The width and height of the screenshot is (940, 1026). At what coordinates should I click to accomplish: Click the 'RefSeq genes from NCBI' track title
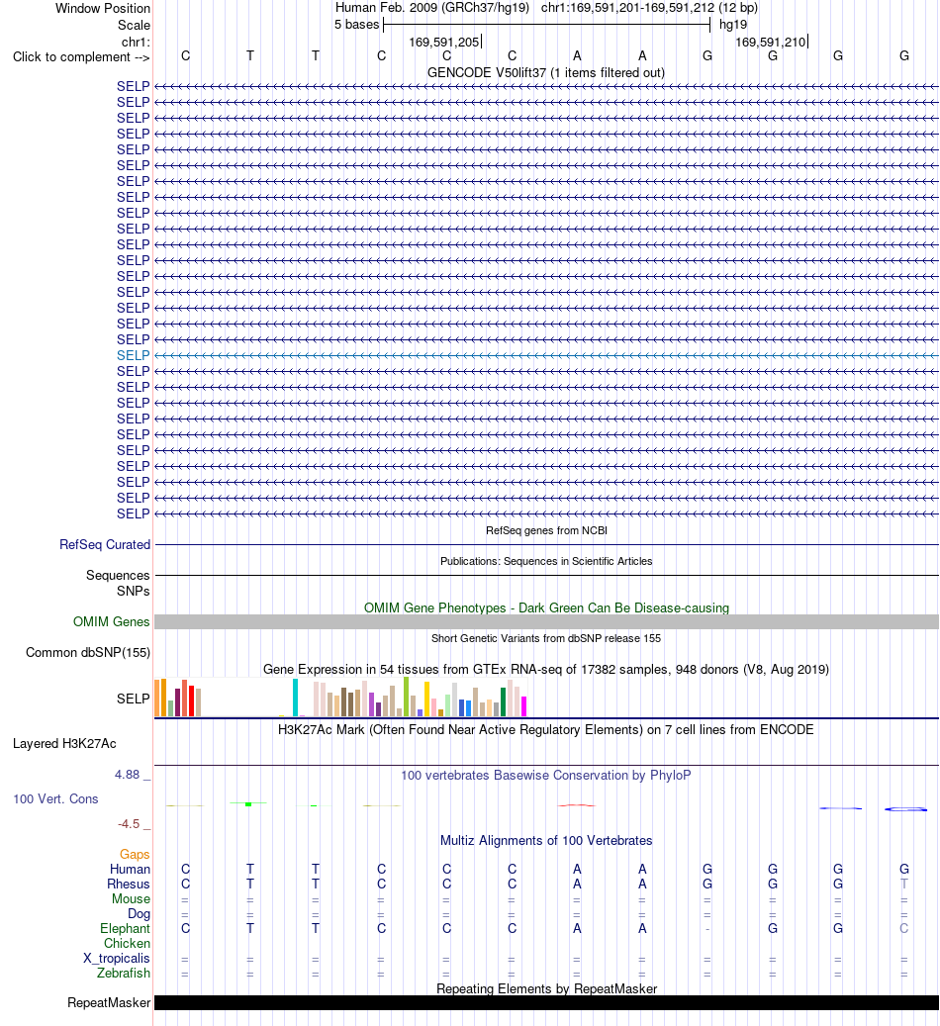pos(546,530)
